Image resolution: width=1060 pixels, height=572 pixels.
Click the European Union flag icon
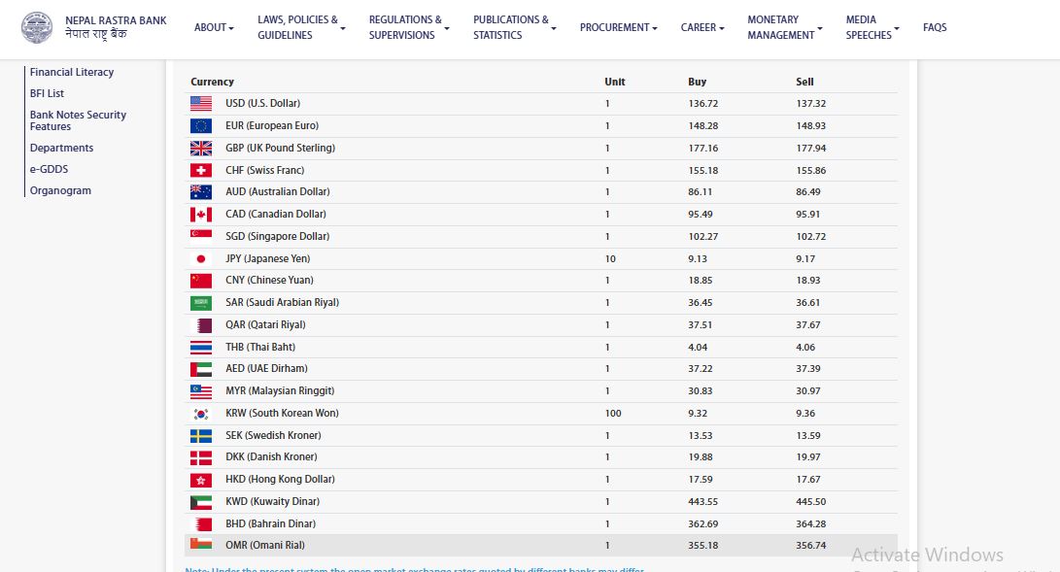(201, 125)
